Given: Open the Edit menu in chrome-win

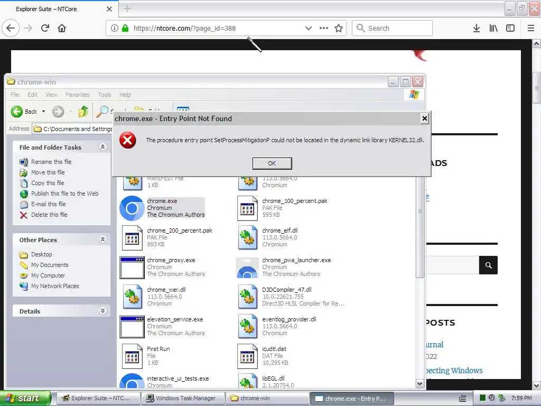Looking at the screenshot, I should coord(32,95).
